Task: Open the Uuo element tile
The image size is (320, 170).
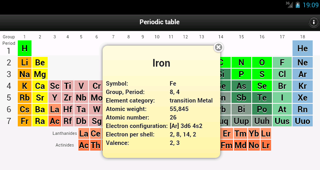Action: (x=303, y=121)
